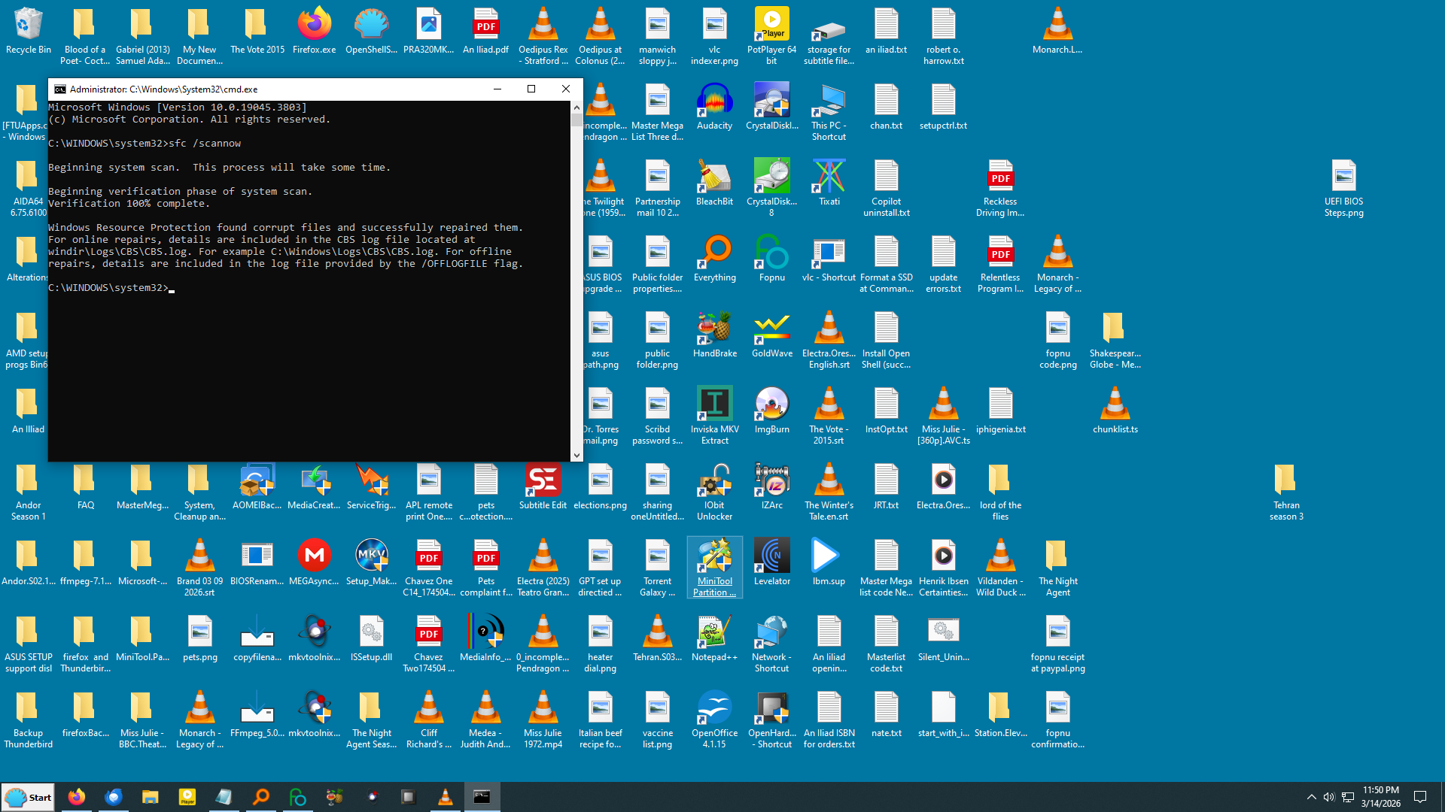Open the MEGAsync desktop icon

[314, 557]
